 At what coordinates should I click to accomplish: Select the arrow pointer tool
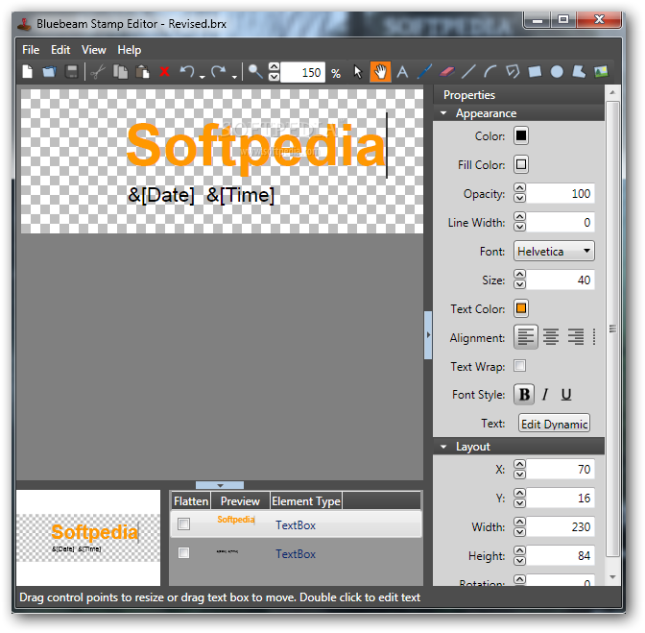358,72
